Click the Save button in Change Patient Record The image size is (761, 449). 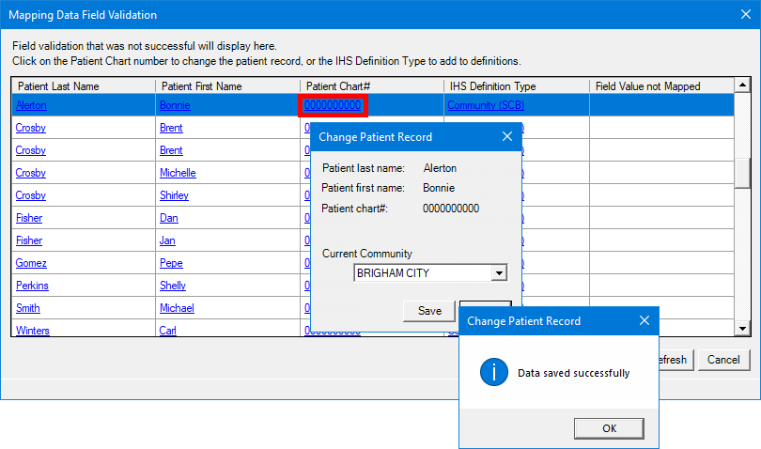click(x=429, y=311)
